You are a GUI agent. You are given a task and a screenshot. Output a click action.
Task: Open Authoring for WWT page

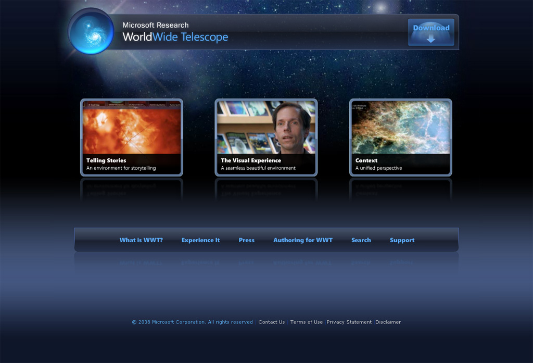(303, 240)
